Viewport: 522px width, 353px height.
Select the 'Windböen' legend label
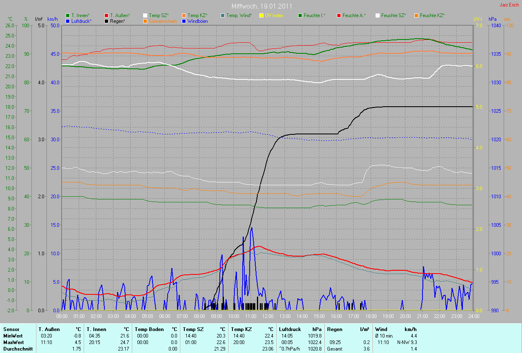click(x=197, y=21)
